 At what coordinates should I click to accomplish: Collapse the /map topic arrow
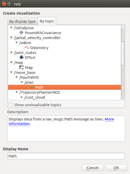(x=11, y=62)
